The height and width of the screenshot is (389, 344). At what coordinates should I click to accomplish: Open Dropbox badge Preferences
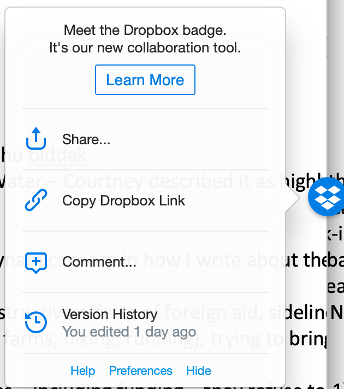point(141,370)
